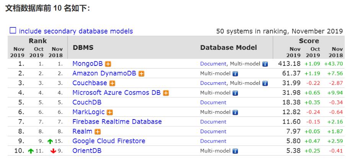The height and width of the screenshot is (161, 355).
Task: Click the '文档数据库前 10 名如下' heading
Action: 47,9
